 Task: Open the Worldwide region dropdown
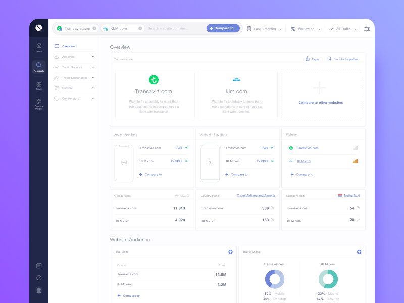[x=306, y=29]
